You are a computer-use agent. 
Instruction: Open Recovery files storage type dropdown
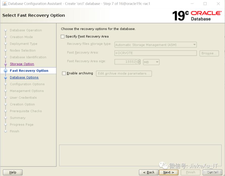pos(155,45)
